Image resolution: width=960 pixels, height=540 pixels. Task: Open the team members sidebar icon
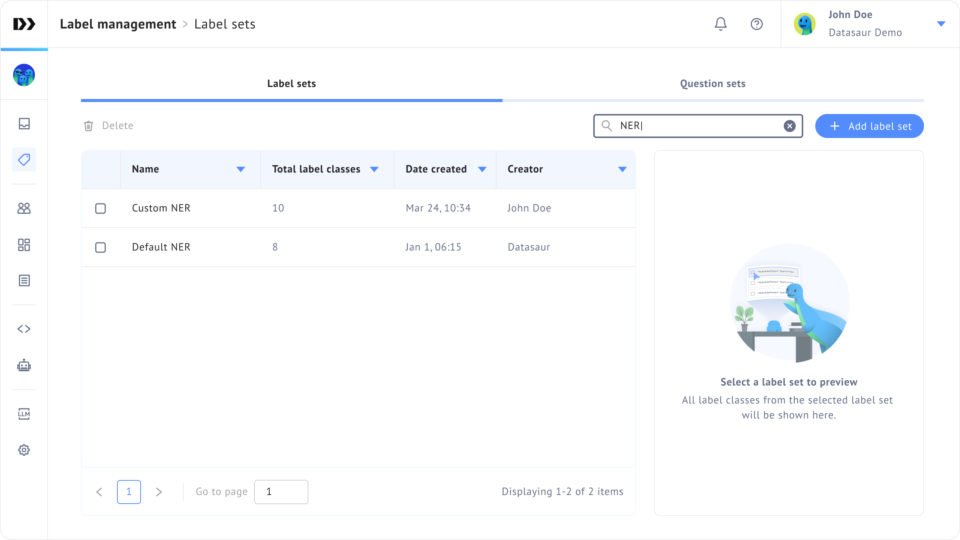24,208
